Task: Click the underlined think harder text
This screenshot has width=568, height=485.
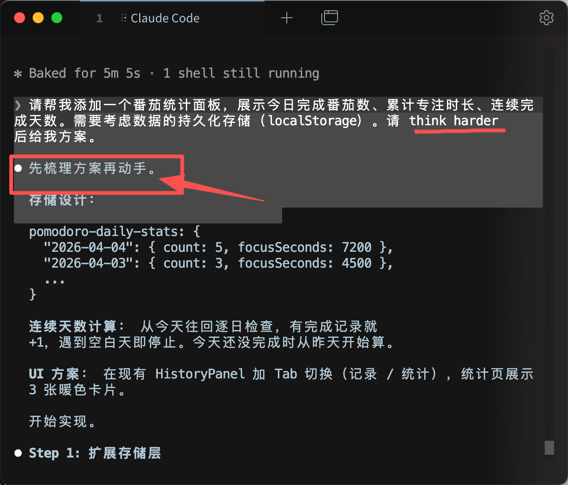Action: pyautogui.click(x=454, y=121)
